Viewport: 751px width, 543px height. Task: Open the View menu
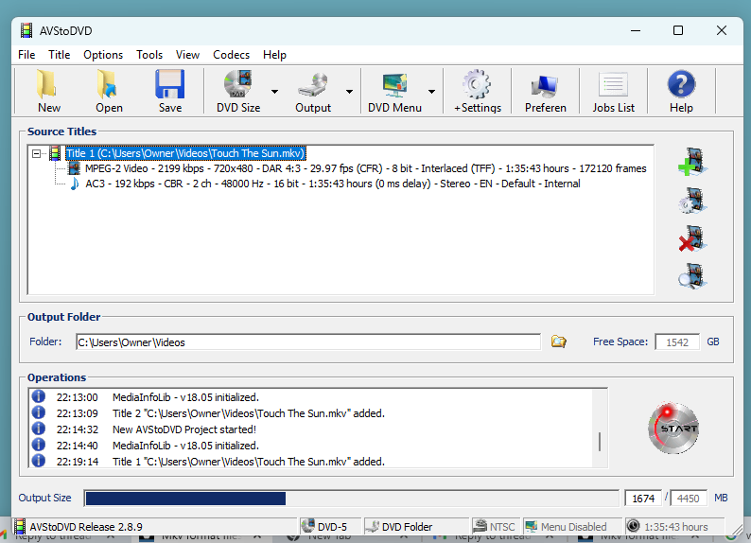[x=187, y=55]
